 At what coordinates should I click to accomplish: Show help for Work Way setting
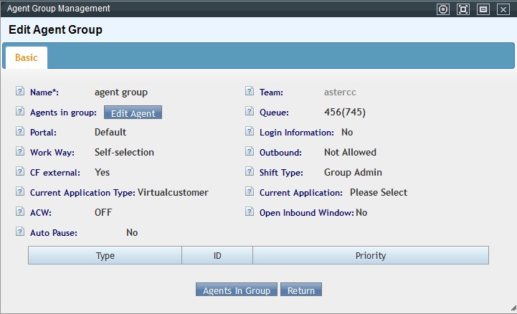[x=20, y=152]
